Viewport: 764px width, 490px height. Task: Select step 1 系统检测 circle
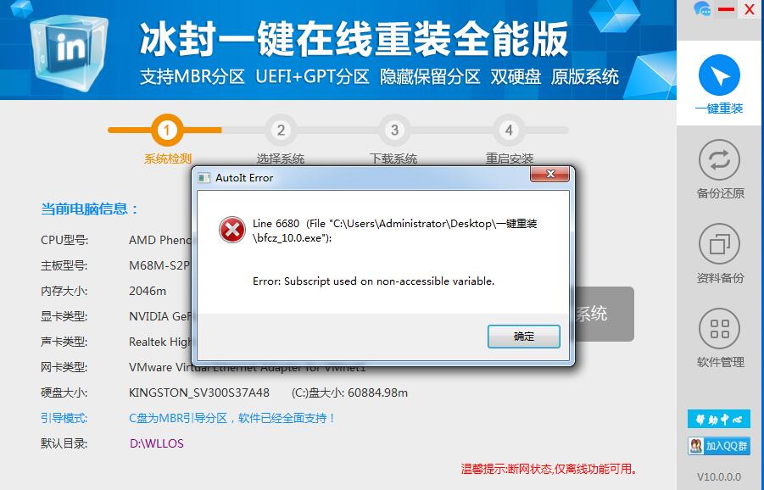pos(167,130)
